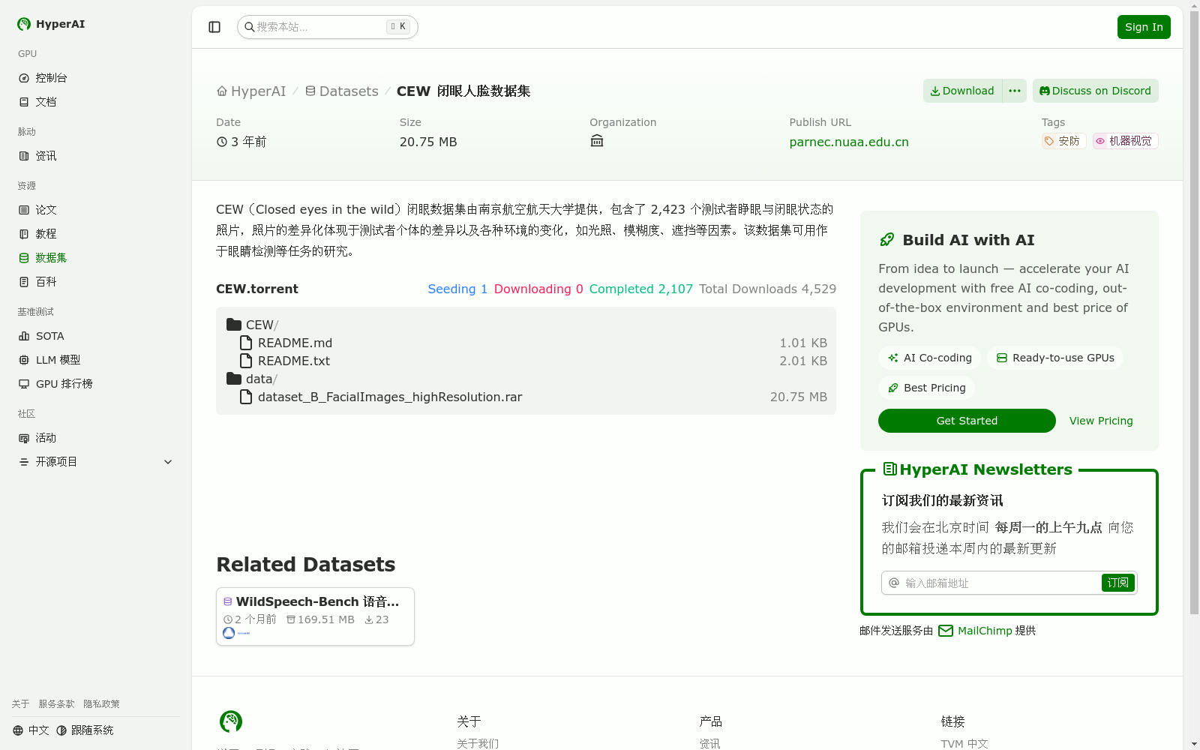The width and height of the screenshot is (1200, 750).
Task: Open 文档 docs in sidebar
Action: pyautogui.click(x=95, y=102)
